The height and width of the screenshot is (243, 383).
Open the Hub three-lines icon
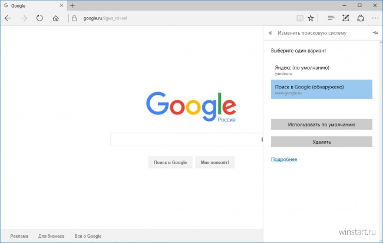[331, 18]
